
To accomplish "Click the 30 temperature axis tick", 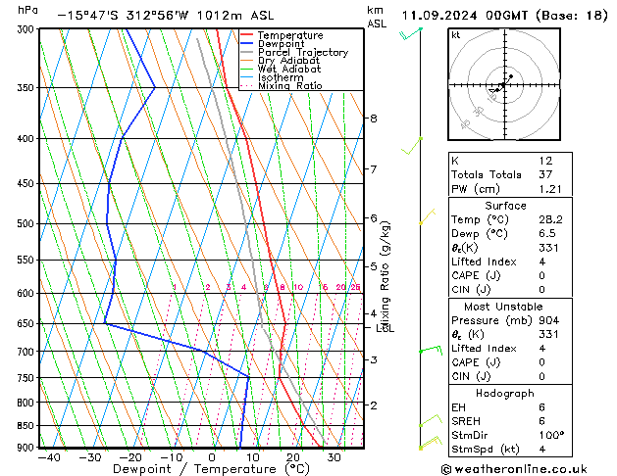I will 334,457.
